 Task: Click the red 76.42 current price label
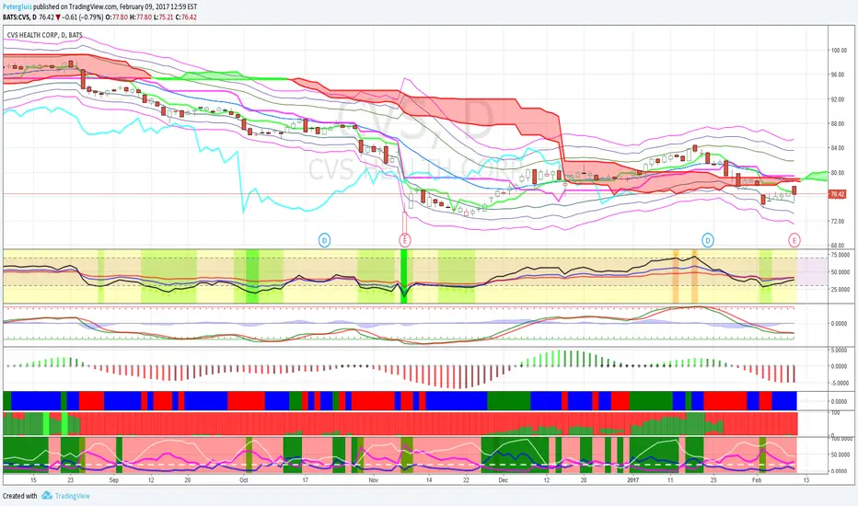(837, 194)
